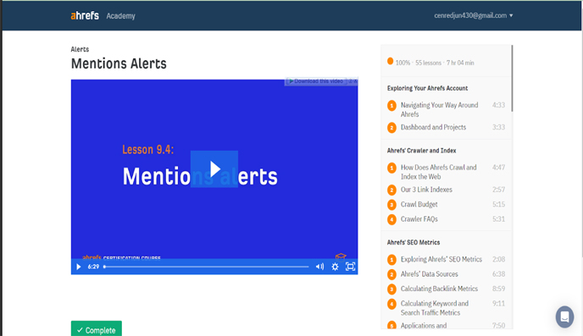Click the Ahrefs' SEO Metrics section heading
This screenshot has height=336, width=583.
[x=413, y=242]
